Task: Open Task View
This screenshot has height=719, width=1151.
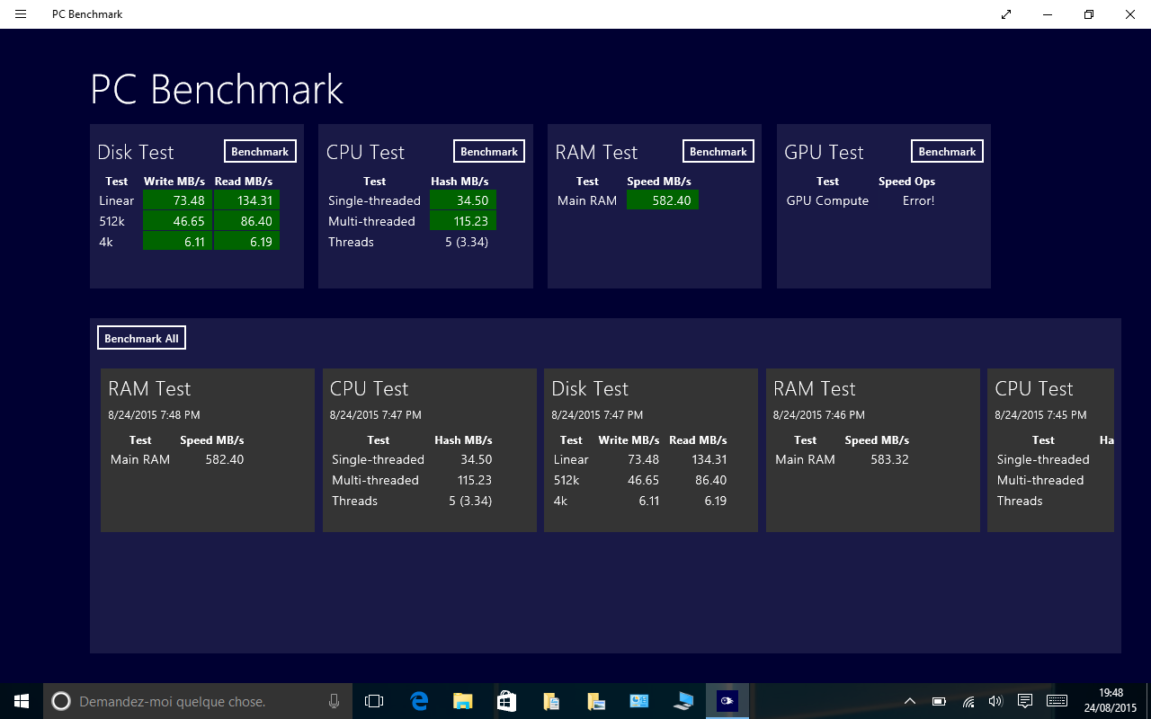Action: click(374, 701)
